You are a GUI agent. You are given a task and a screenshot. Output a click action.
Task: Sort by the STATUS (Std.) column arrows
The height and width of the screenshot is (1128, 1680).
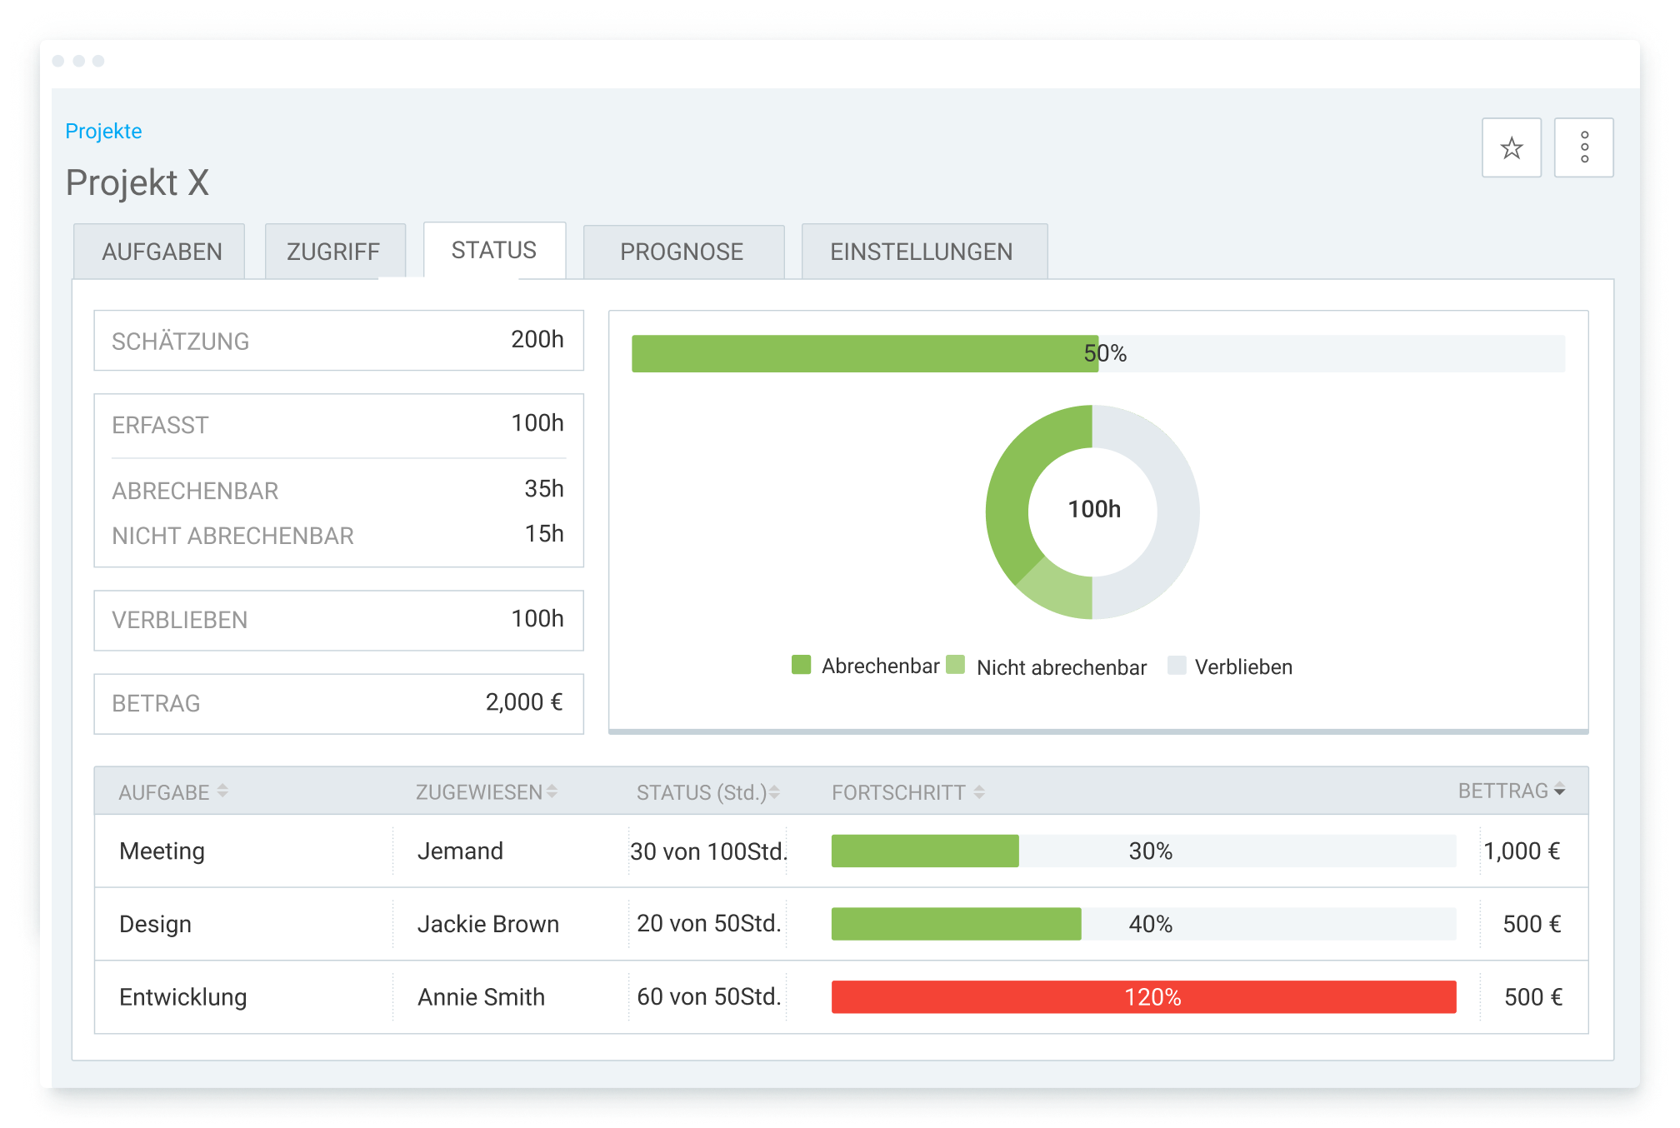[x=774, y=792]
